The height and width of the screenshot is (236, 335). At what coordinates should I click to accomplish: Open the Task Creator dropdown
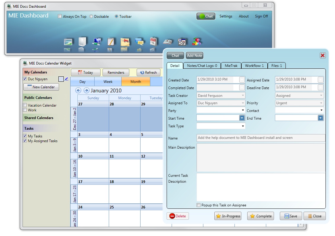coord(221,95)
